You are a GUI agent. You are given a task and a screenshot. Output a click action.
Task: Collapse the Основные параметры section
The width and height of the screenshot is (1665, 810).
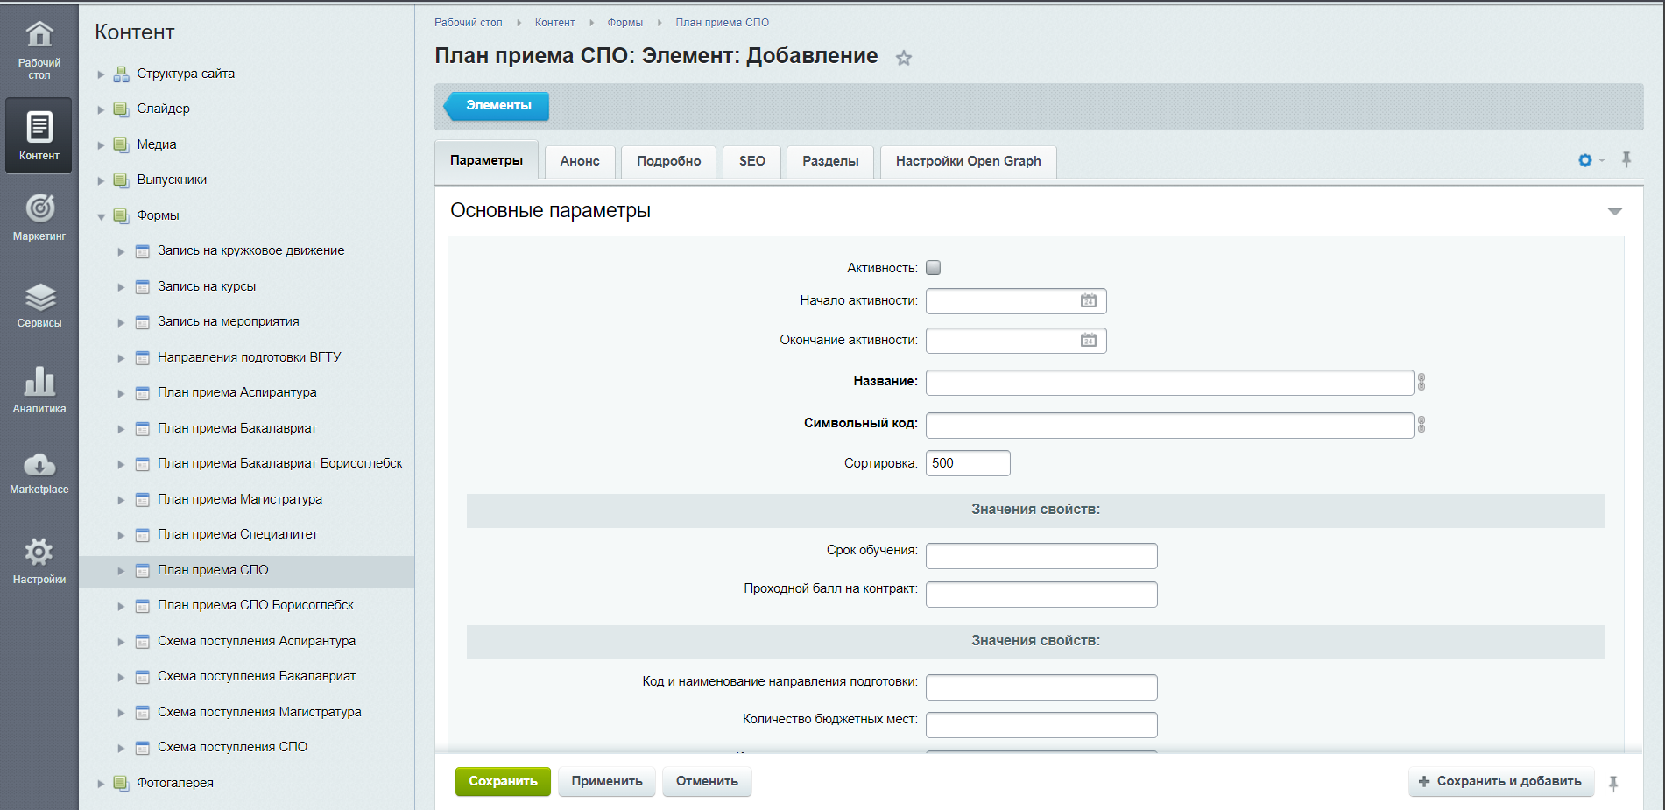(x=1614, y=211)
